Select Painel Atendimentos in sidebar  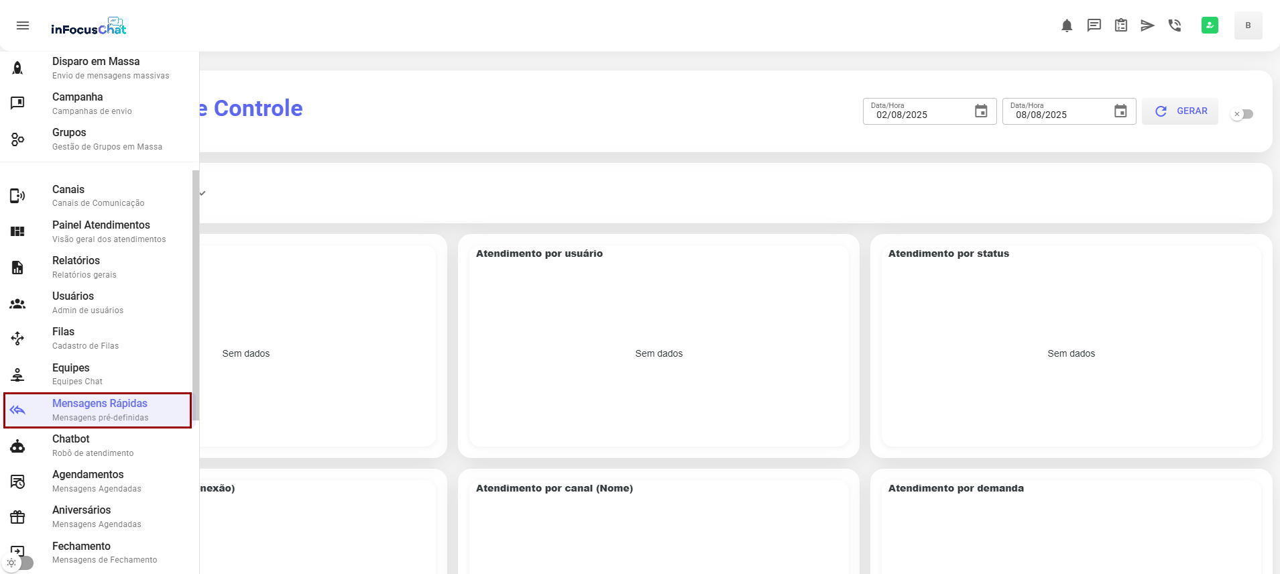pyautogui.click(x=101, y=231)
